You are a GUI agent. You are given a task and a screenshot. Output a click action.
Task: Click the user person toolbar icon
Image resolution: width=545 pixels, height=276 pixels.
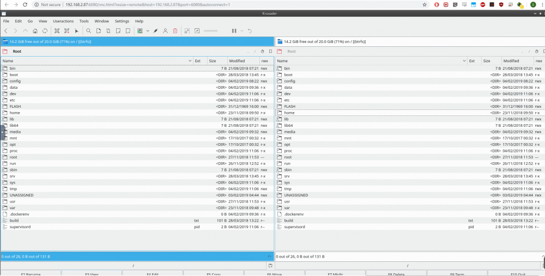click(x=166, y=31)
